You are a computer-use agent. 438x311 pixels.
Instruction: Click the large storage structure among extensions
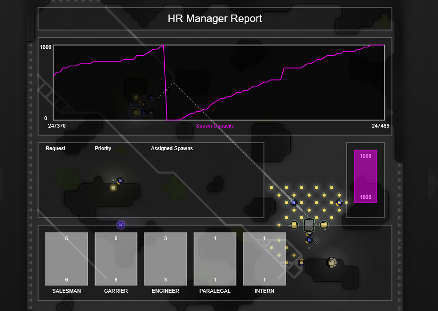[309, 225]
